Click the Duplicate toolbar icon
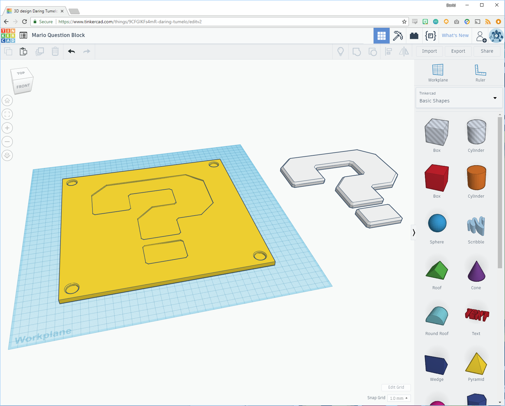This screenshot has width=505, height=406. pos(40,51)
